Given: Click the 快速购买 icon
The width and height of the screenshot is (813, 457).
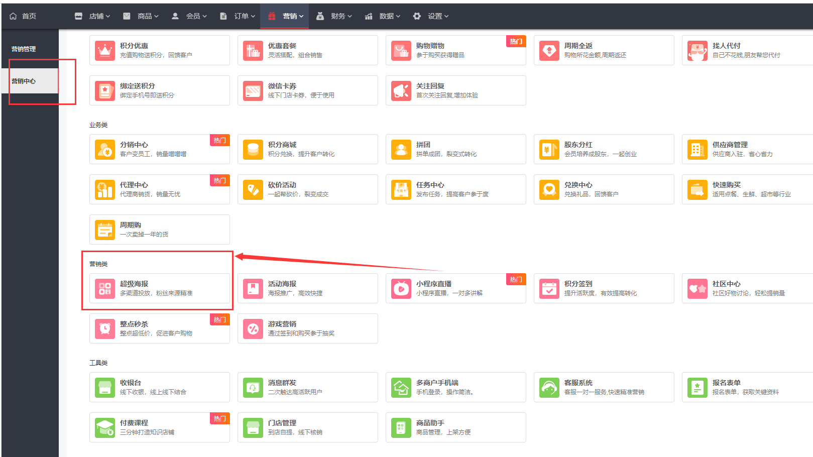Looking at the screenshot, I should click(698, 189).
